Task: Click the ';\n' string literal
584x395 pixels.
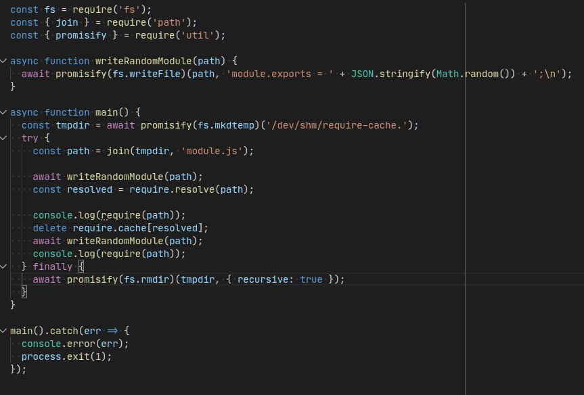Action: 547,74
